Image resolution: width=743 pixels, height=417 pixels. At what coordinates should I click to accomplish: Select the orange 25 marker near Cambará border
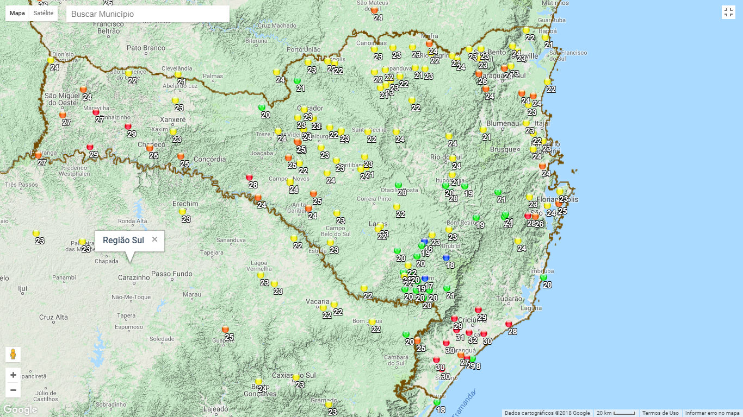(x=417, y=341)
